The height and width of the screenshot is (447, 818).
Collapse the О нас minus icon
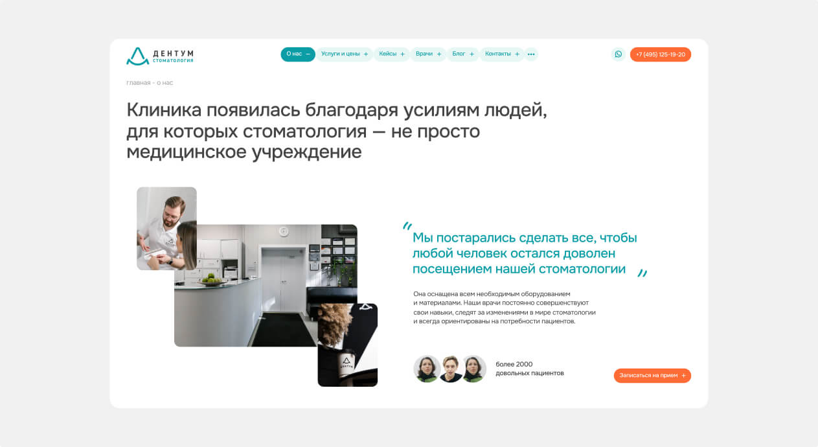[308, 54]
